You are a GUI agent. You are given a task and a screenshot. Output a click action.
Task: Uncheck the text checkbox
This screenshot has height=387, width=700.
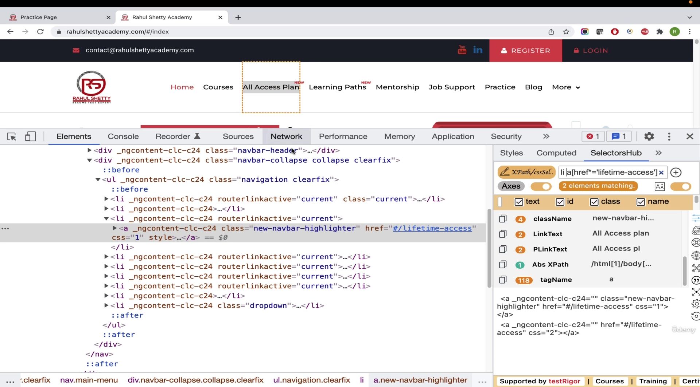(x=518, y=202)
